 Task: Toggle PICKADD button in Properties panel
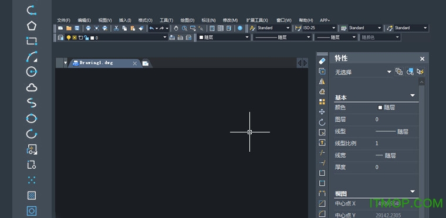[399, 71]
